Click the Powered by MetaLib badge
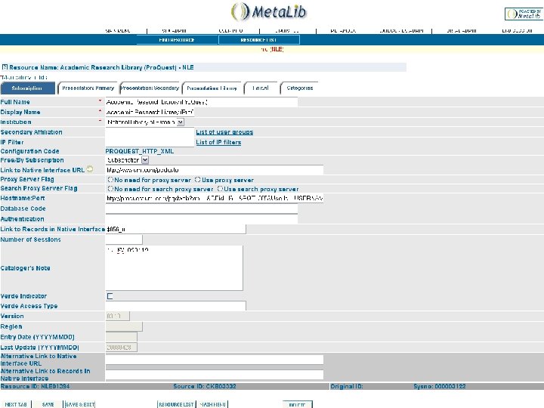 tap(524, 14)
